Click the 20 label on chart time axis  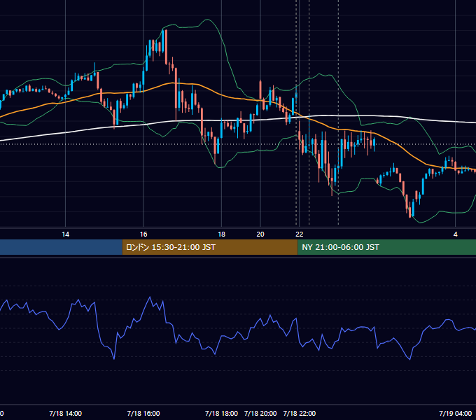click(x=260, y=234)
